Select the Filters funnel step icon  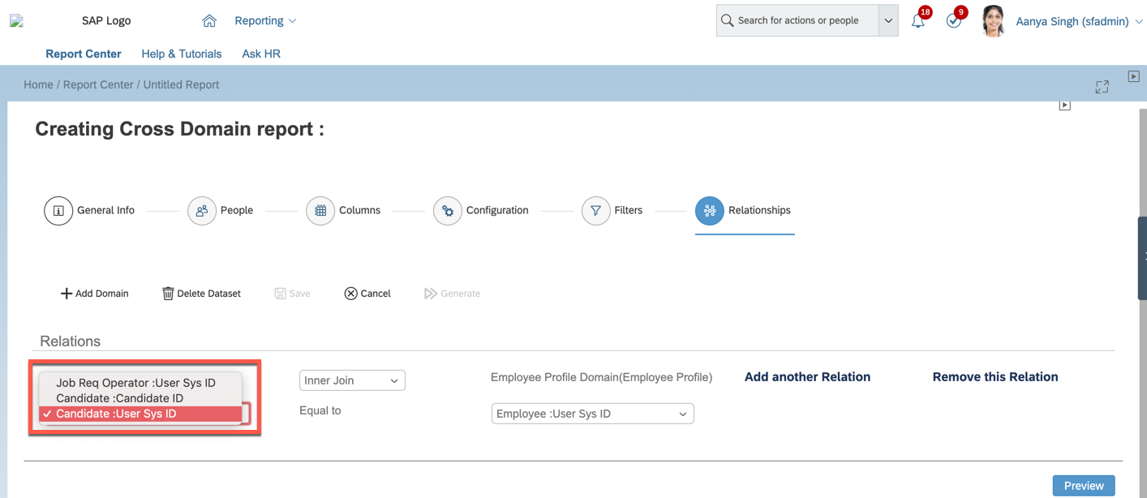596,211
